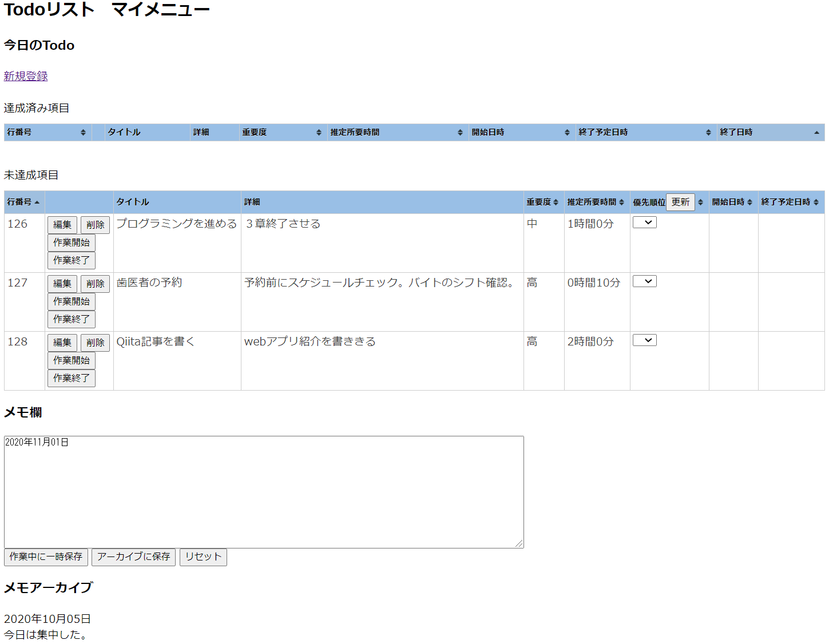Sort unfinished table by 終了予定日時
The image size is (829, 644).
click(x=791, y=202)
